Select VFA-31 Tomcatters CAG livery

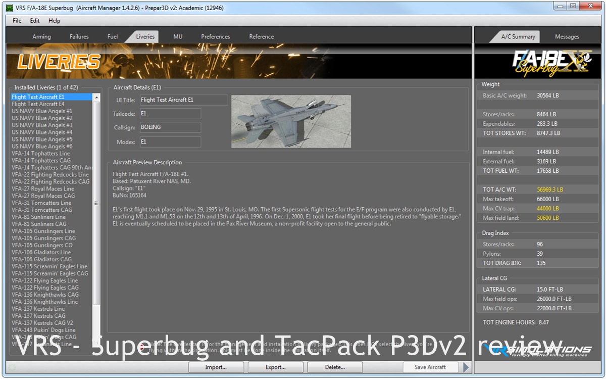(42, 210)
